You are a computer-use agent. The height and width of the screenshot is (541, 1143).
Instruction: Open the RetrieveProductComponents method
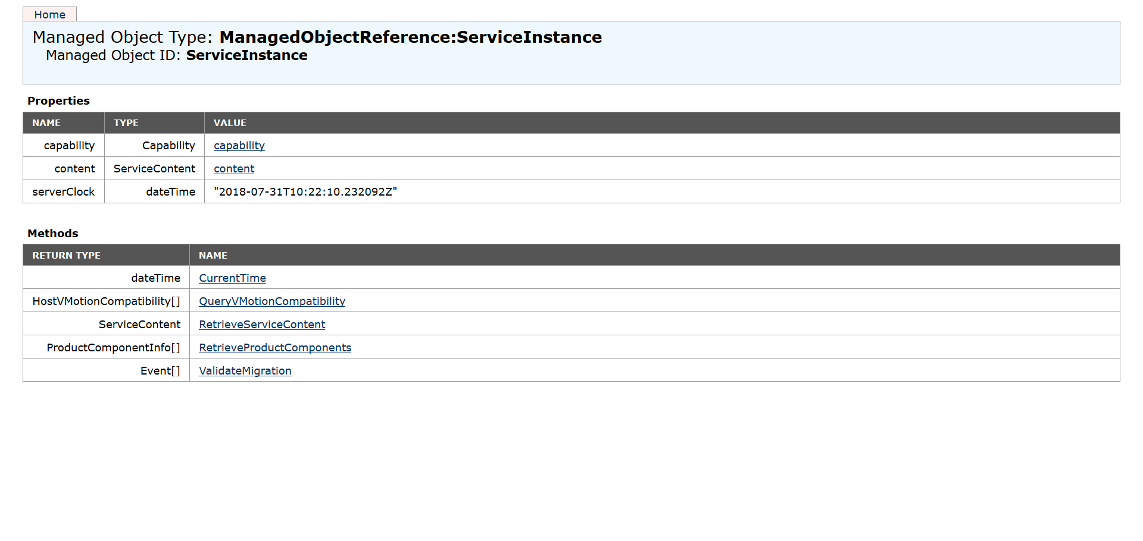pyautogui.click(x=274, y=347)
